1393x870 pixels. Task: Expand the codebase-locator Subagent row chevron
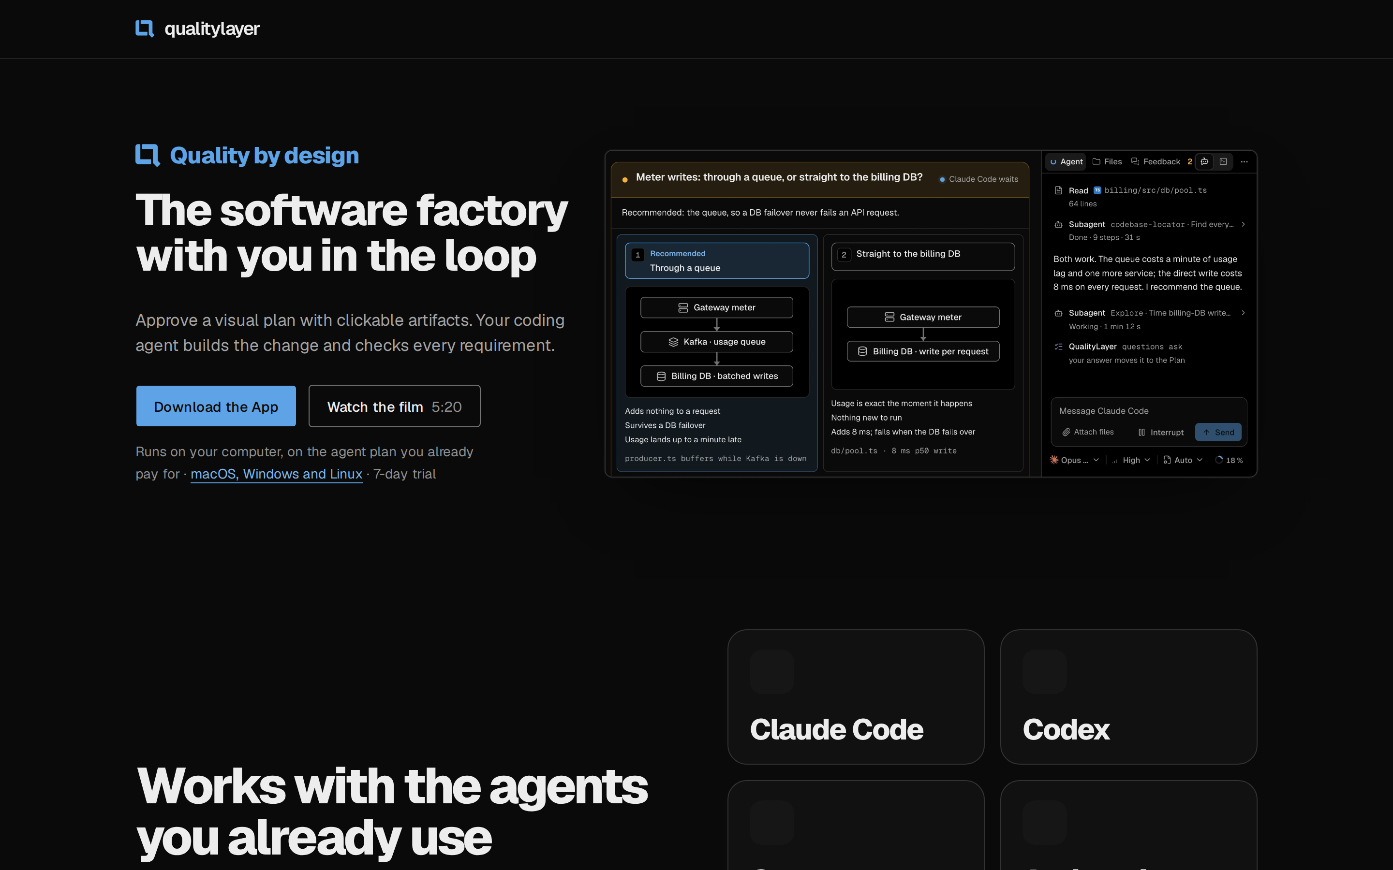(1244, 224)
